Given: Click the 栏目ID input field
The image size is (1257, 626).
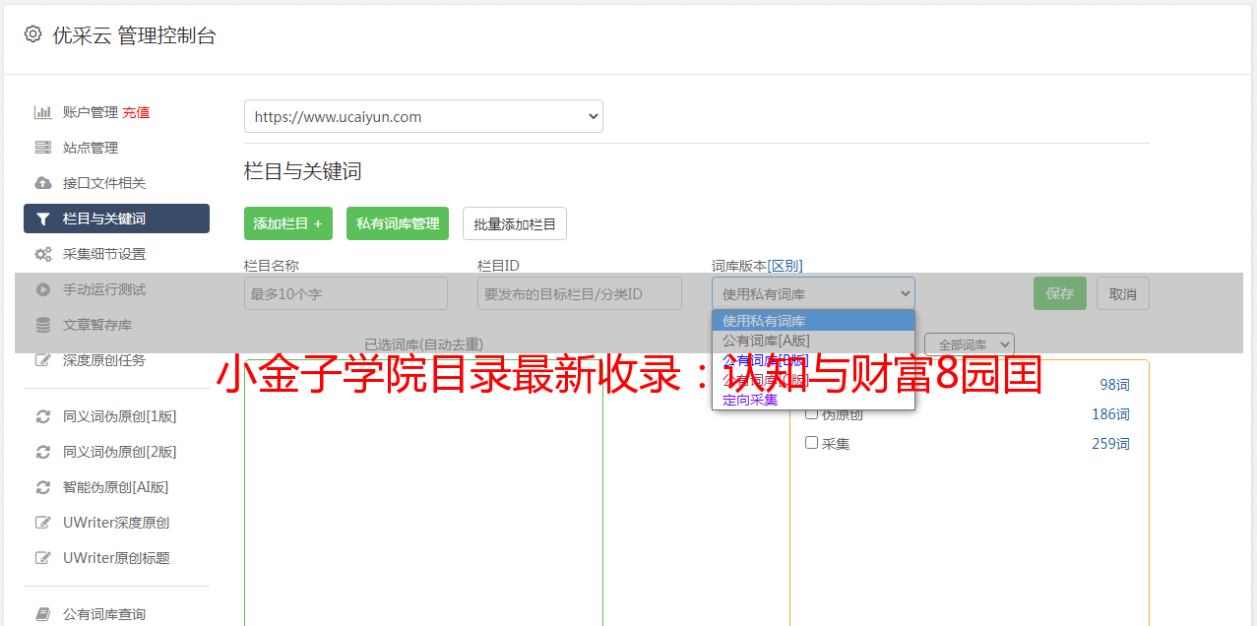Looking at the screenshot, I should (x=580, y=293).
